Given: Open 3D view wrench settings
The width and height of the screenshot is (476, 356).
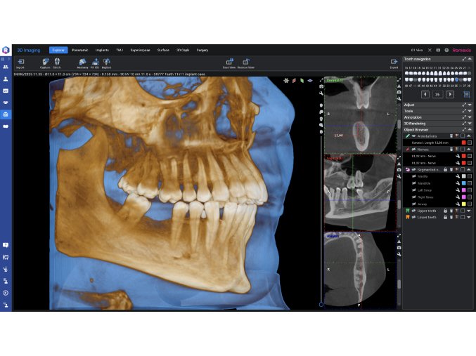Looking at the screenshot, I should [x=321, y=93].
